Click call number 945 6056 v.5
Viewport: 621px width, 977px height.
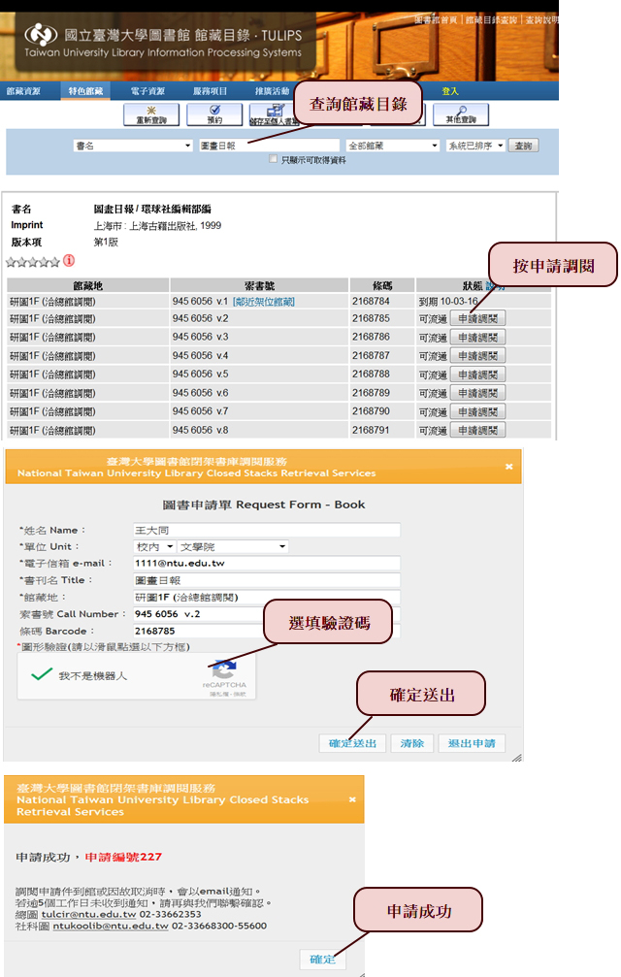click(x=201, y=374)
